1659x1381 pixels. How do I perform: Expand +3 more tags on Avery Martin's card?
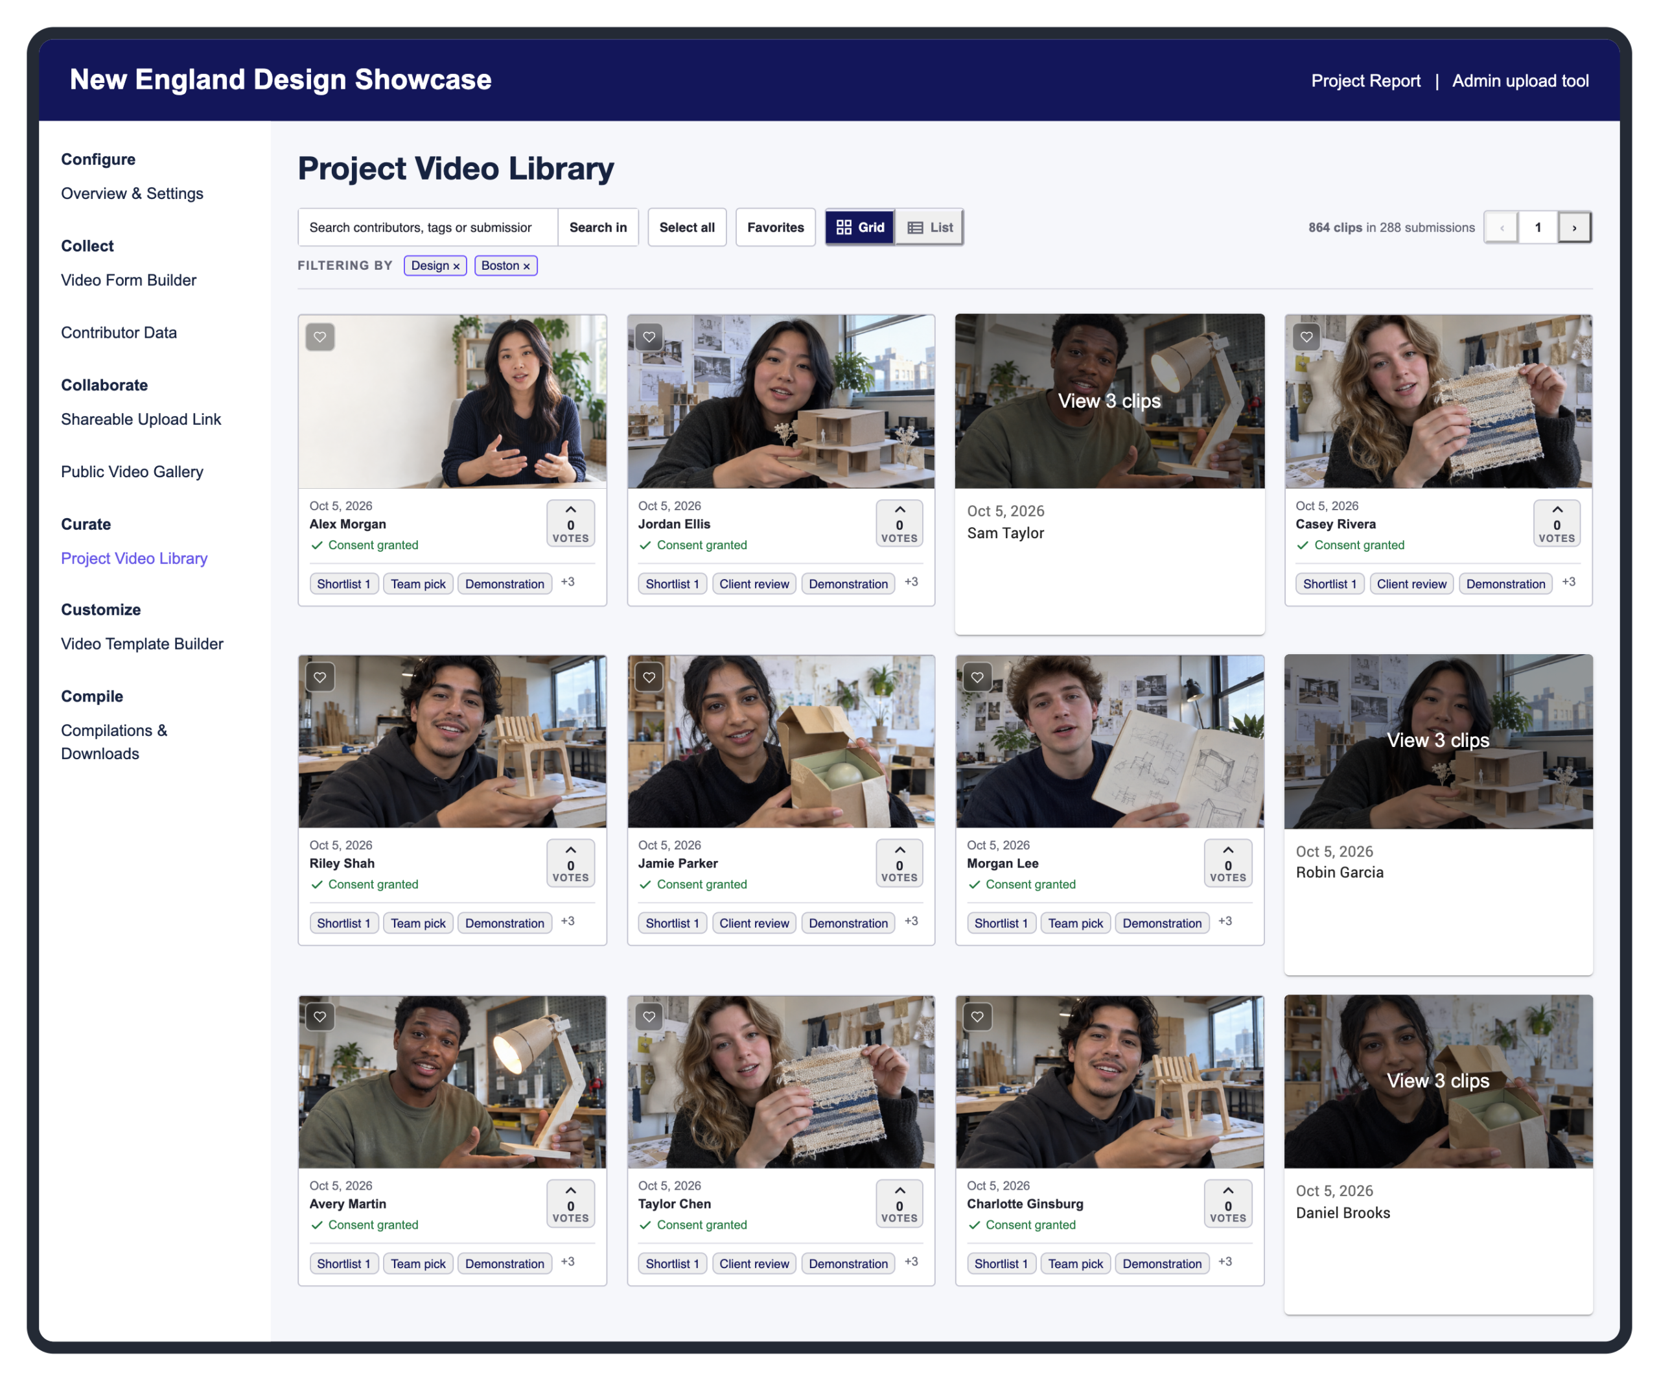tap(567, 1262)
